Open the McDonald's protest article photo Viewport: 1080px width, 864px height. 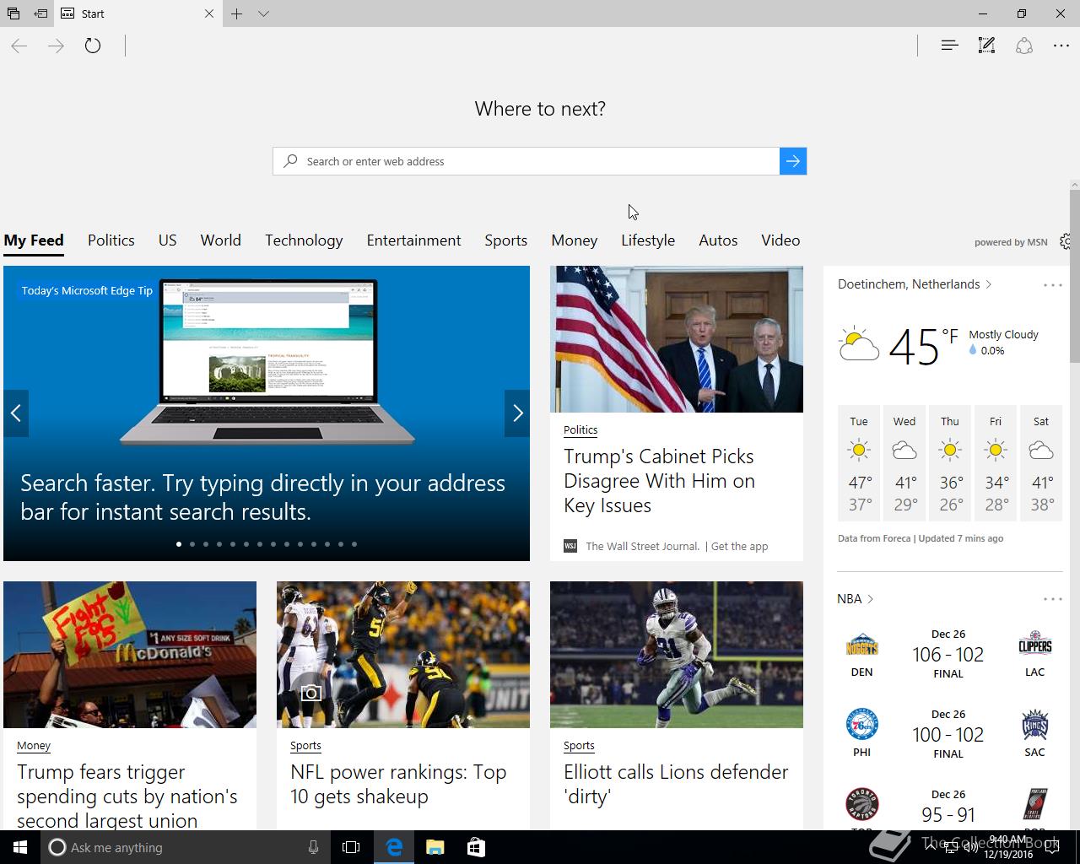click(x=130, y=655)
